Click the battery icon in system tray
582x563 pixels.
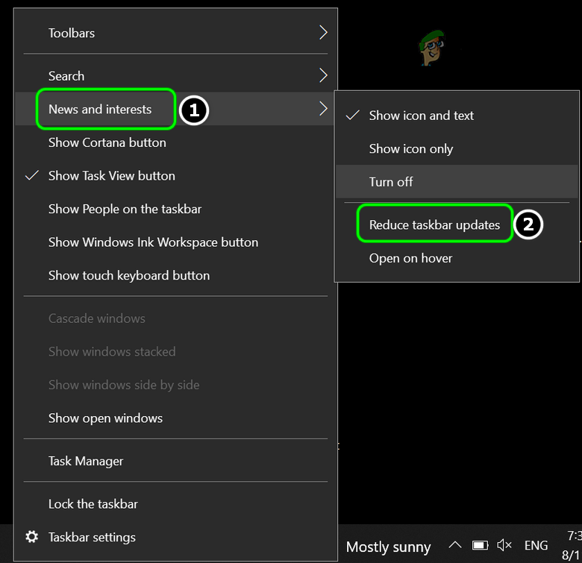[481, 546]
